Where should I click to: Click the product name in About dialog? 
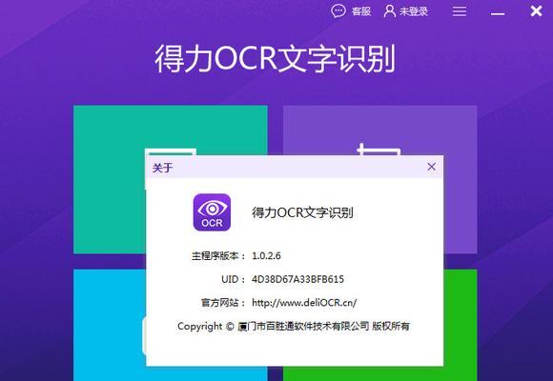pos(302,212)
